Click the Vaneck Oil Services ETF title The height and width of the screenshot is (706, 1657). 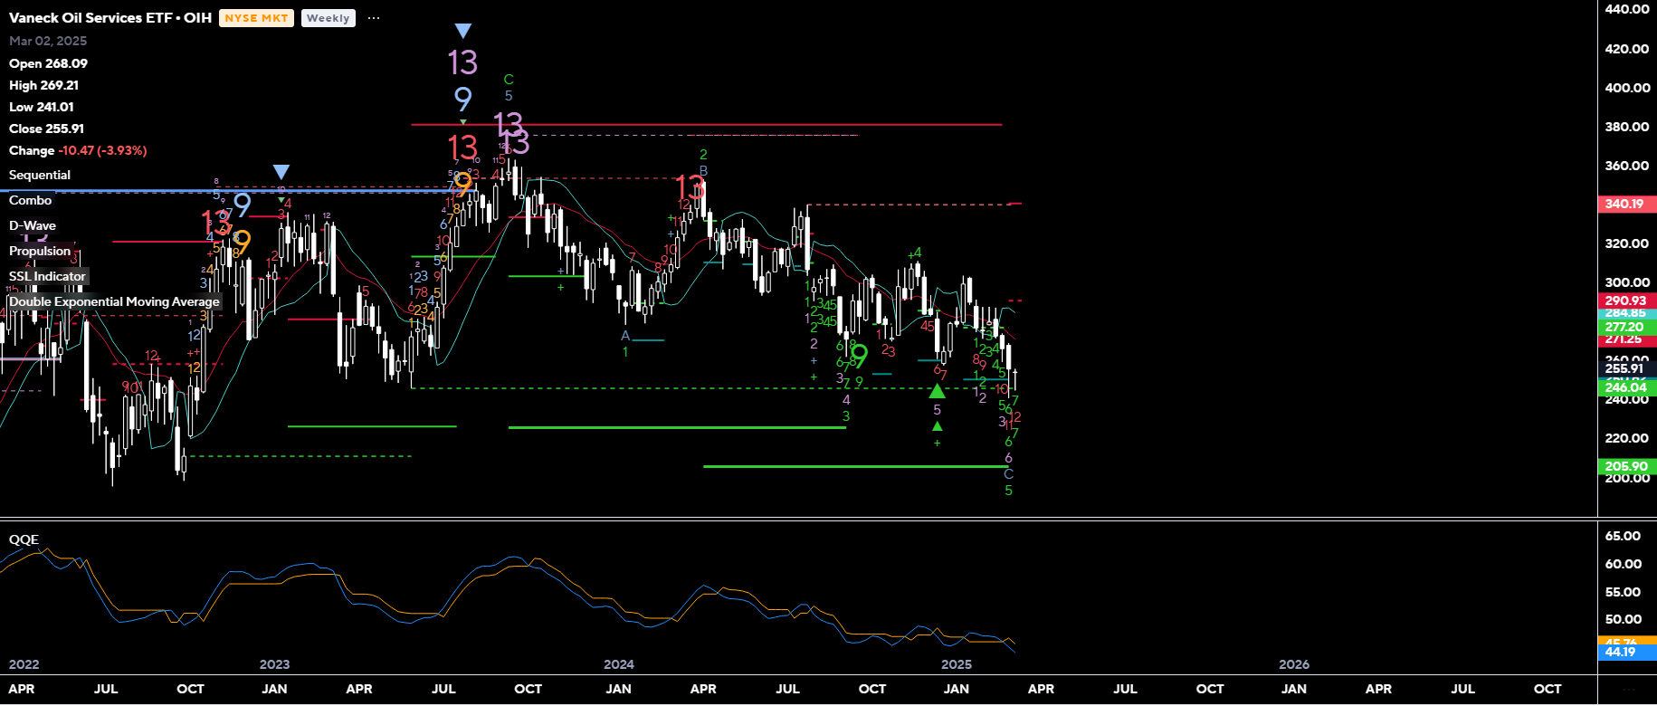110,18
